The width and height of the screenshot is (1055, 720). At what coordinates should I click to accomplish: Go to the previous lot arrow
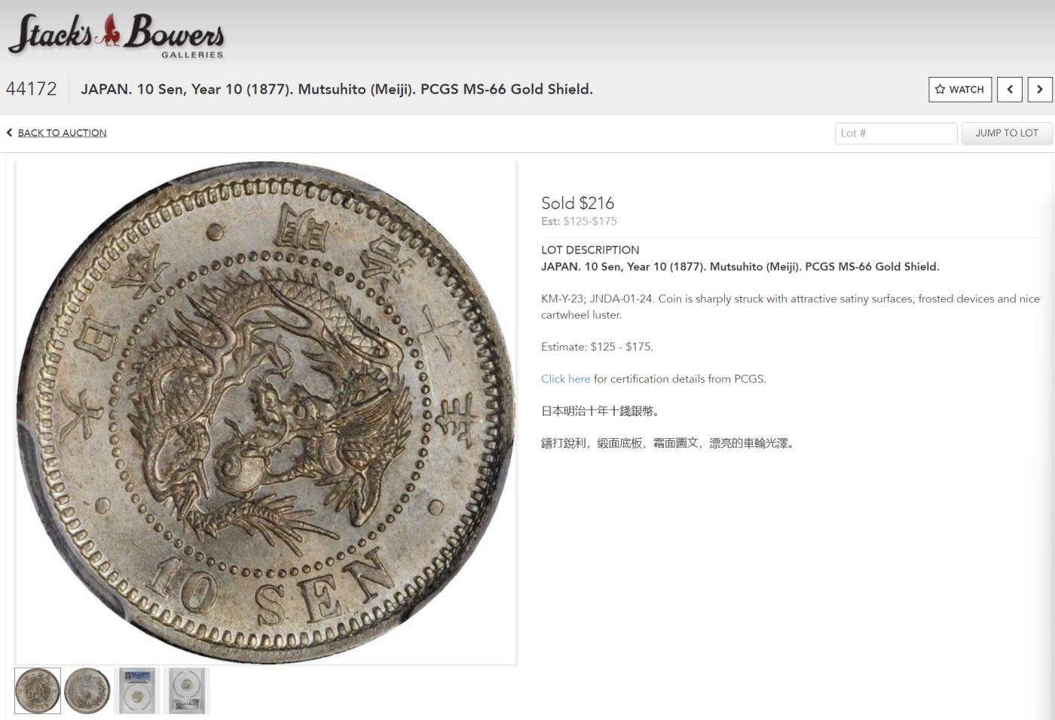(1010, 89)
